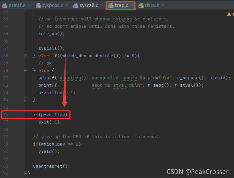Viewport: 234px width, 178px height.
Task: Click the syscall.c C file icon
Action: coord(76,5)
